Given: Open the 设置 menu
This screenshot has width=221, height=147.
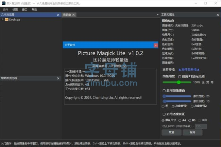Looking at the screenshot, I should coord(15,10).
